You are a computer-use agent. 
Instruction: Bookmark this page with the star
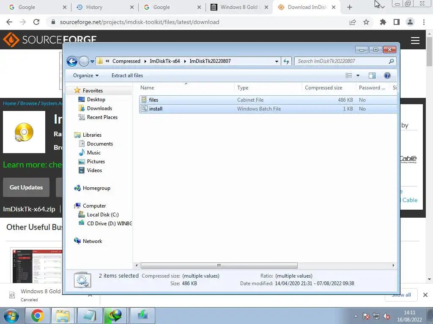pyautogui.click(x=366, y=22)
